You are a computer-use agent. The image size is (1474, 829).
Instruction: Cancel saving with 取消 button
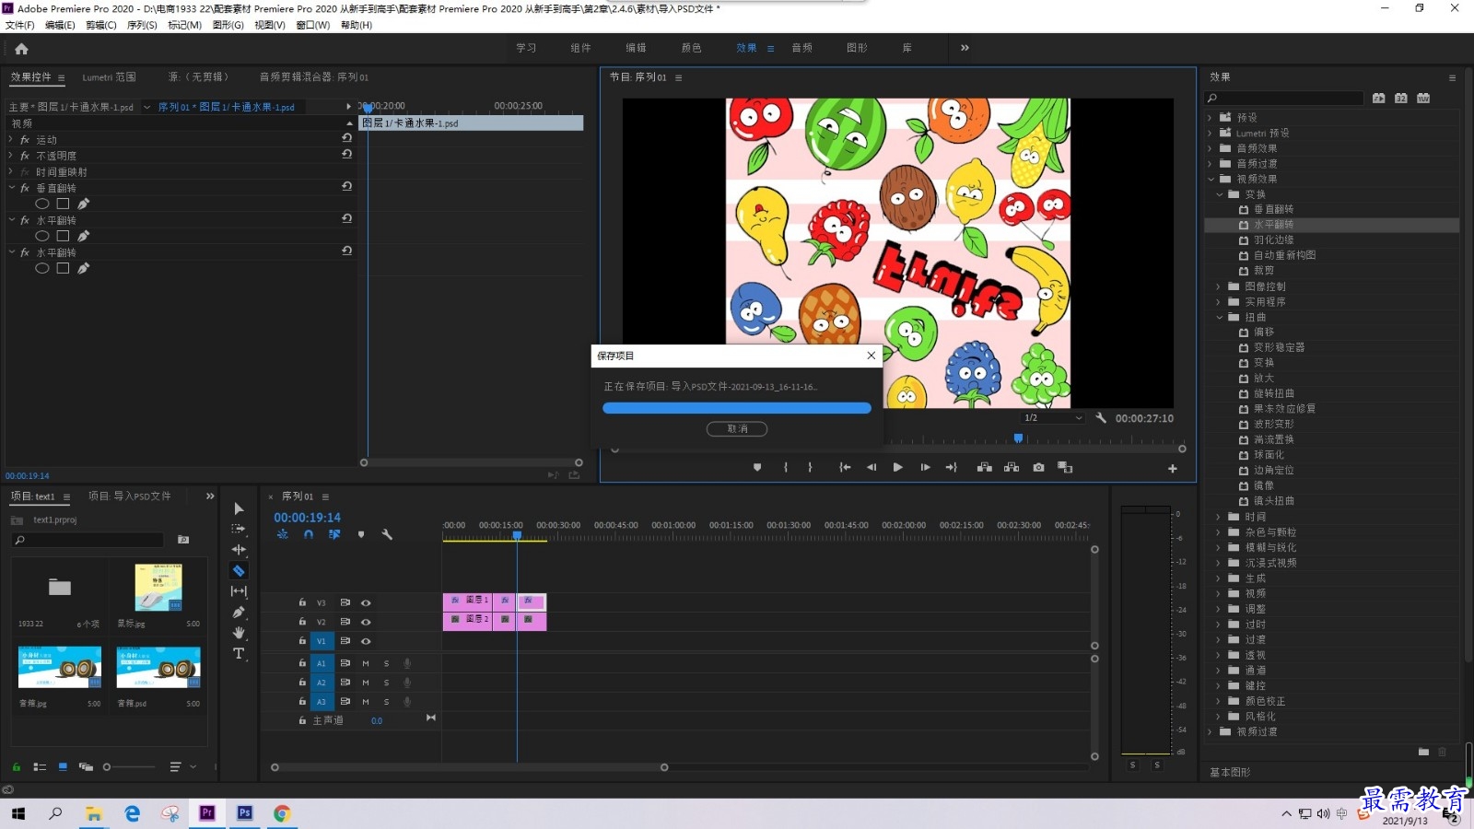(x=737, y=429)
